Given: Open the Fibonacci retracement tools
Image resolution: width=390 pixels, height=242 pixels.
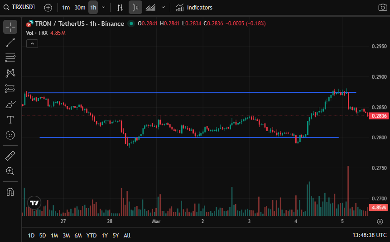Looking at the screenshot, I should 10,58.
